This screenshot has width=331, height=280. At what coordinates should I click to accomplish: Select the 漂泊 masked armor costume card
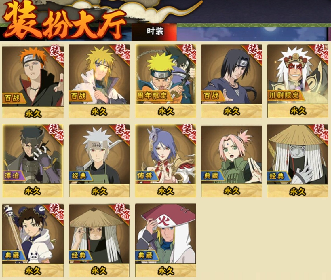tap(33, 161)
